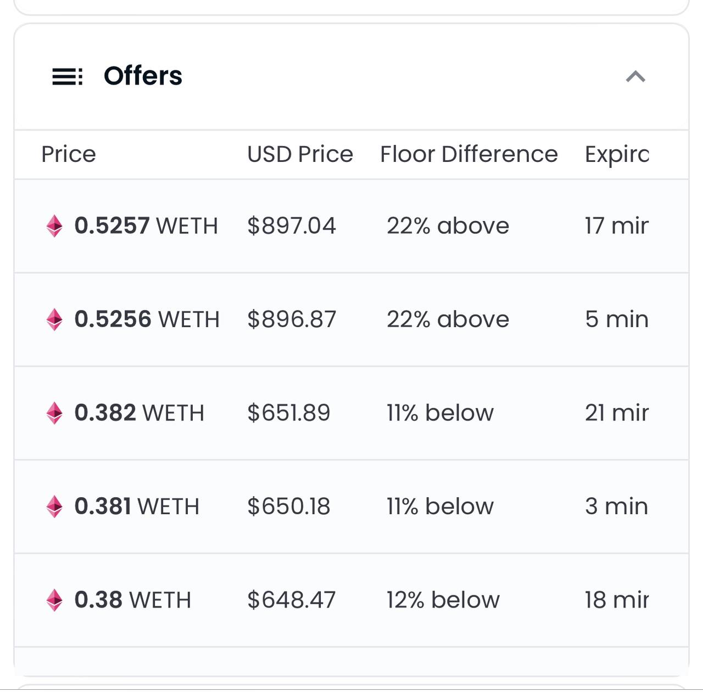Click the $651.89 USD price
The width and height of the screenshot is (703, 692).
(288, 413)
